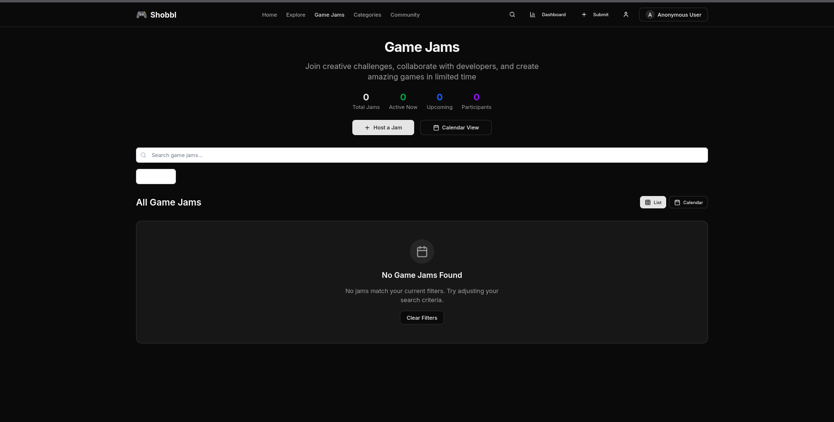The image size is (834, 422).
Task: Click the calendar icon above No Game Jams Found
Action: (422, 251)
